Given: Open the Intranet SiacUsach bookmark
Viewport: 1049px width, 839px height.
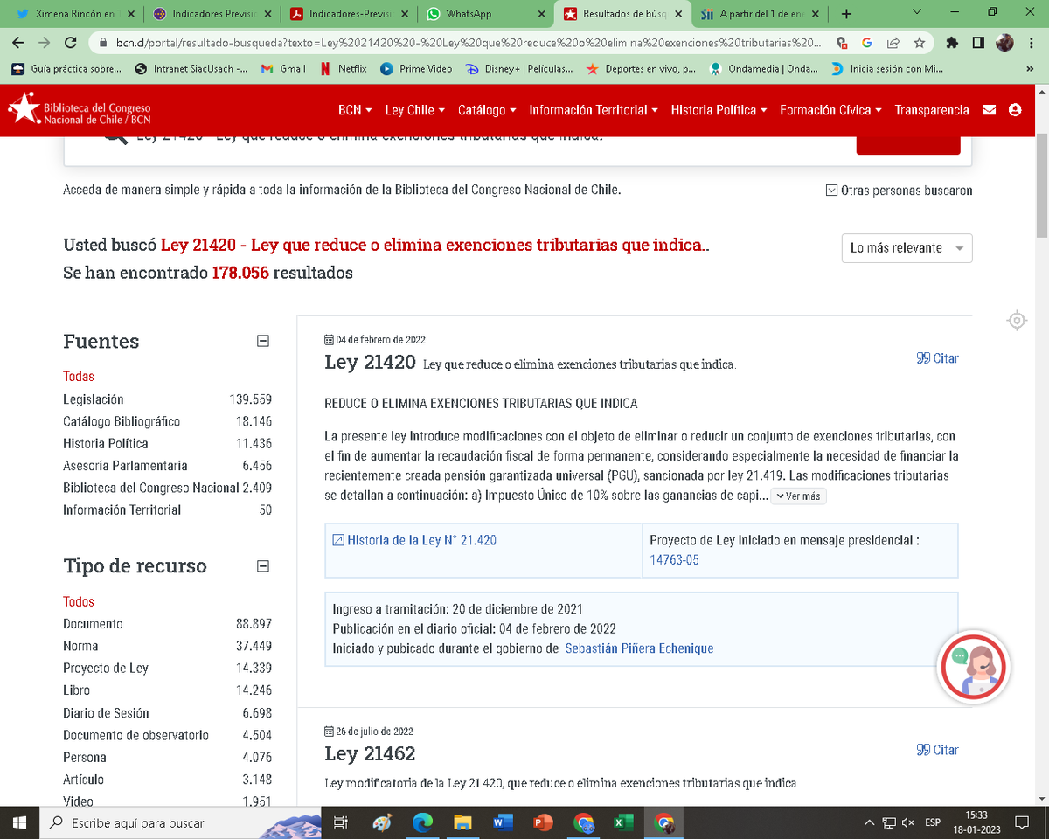Looking at the screenshot, I should pos(191,68).
